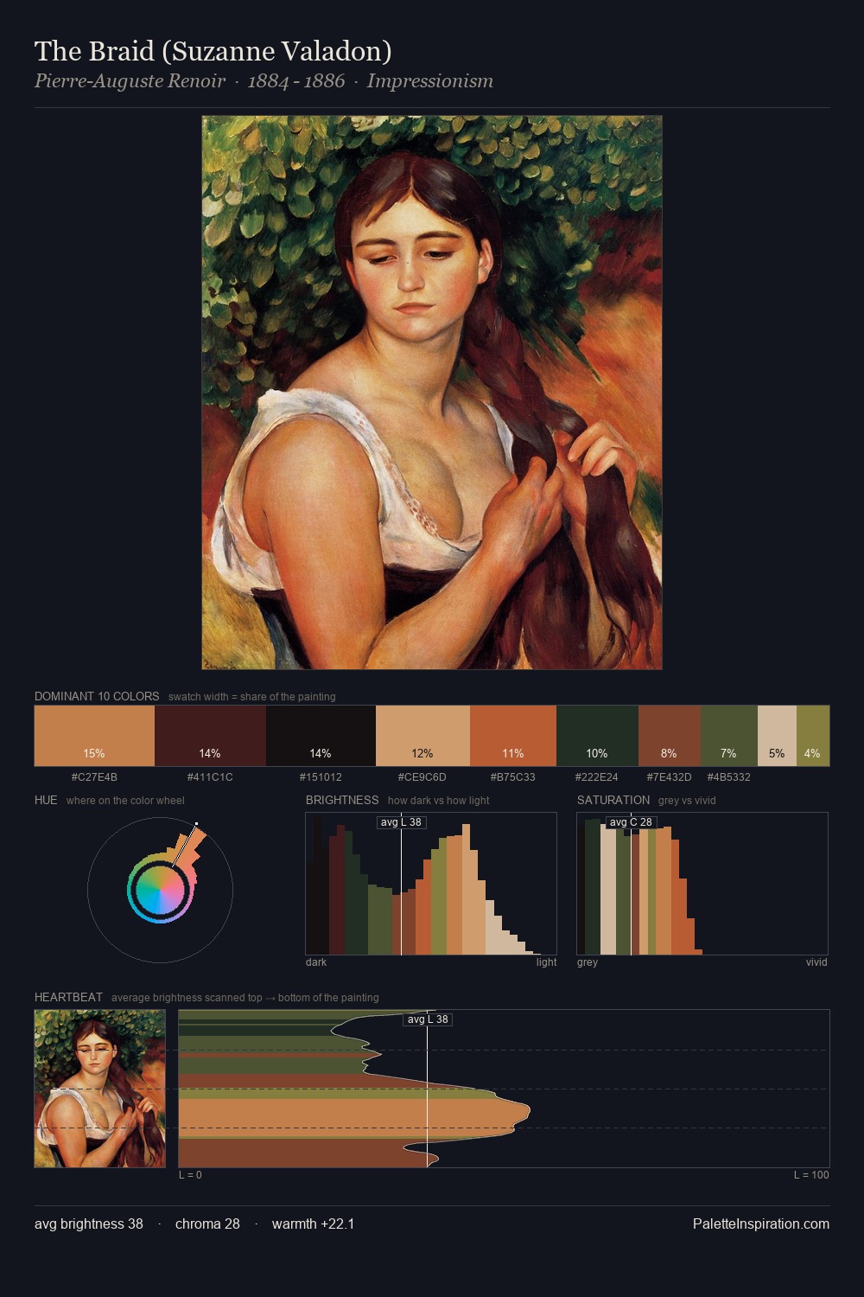Image resolution: width=864 pixels, height=1297 pixels.
Task: Select the 7% olive swatch #4B5332
Action: point(728,736)
